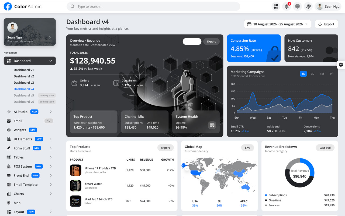345x216 pixels.
Task: Expand the UI Elements submenu arrow
Action: [51, 139]
